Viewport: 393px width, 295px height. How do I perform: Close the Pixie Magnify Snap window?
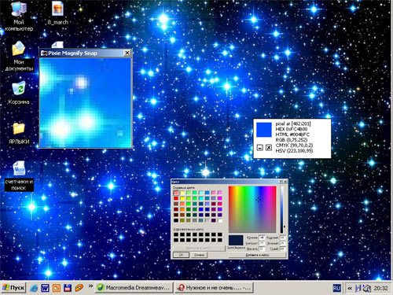pyautogui.click(x=127, y=53)
